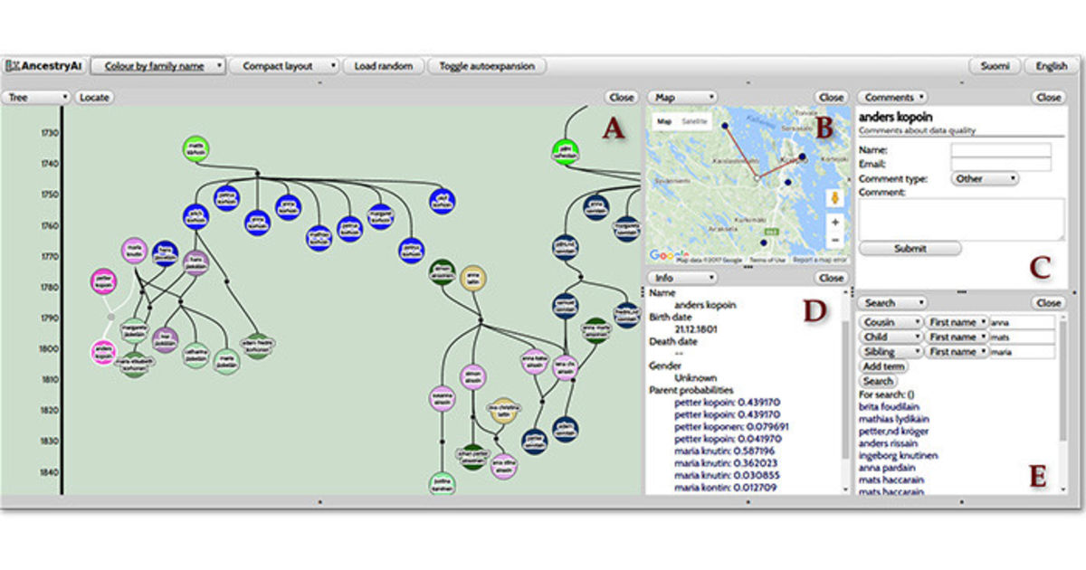Open the Cousin relation dropdown
This screenshot has width=1086, height=570.
click(891, 322)
